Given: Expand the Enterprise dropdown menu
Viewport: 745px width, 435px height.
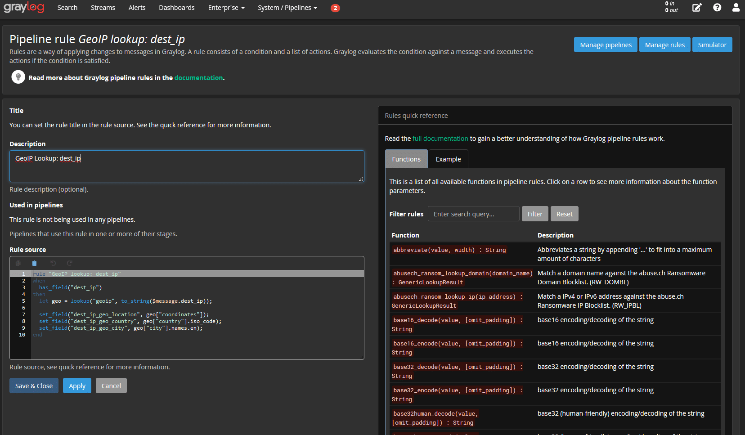Looking at the screenshot, I should pos(226,8).
